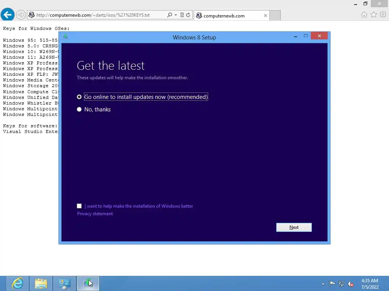The height and width of the screenshot is (291, 389).
Task: Click the 'Windows 11' key line
Action: pyautogui.click(x=30, y=57)
